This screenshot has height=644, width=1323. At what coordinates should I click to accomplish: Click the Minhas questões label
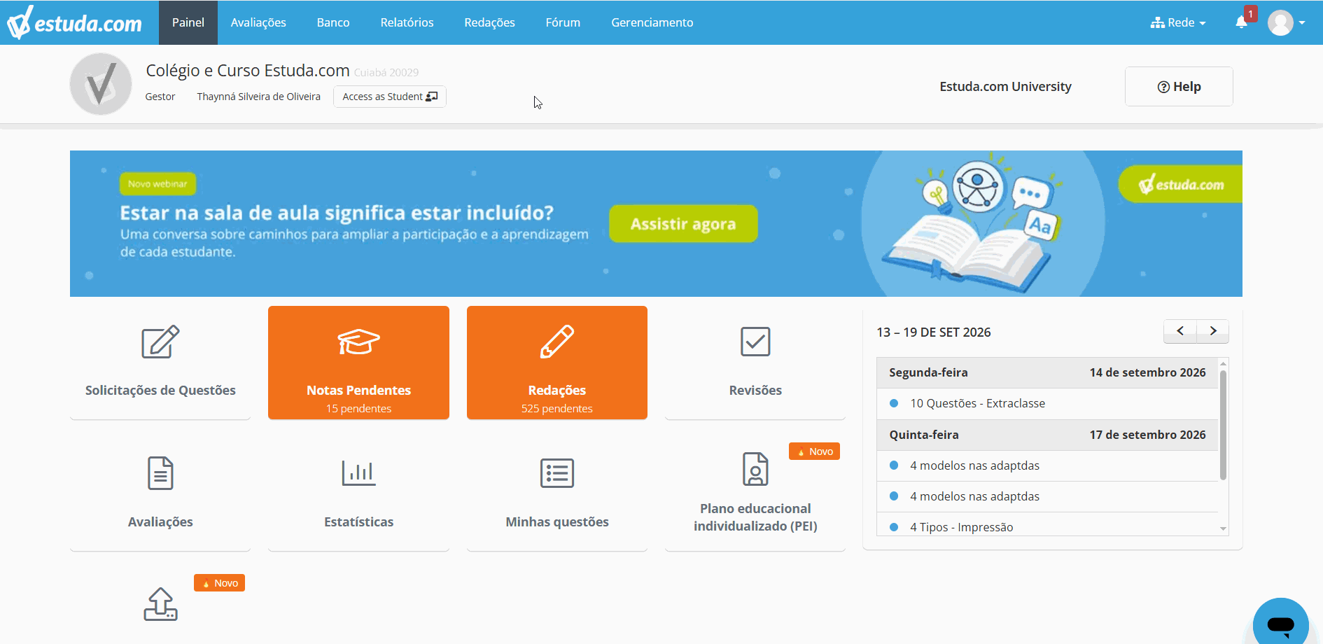557,522
